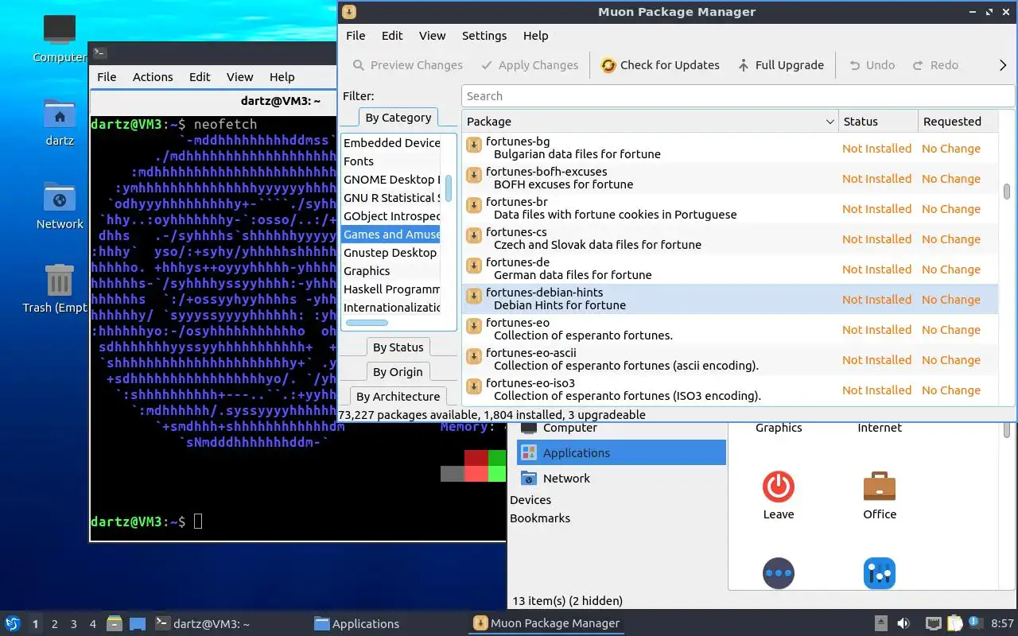Click the Package column header
Viewport: 1018px width, 636px height.
(650, 122)
